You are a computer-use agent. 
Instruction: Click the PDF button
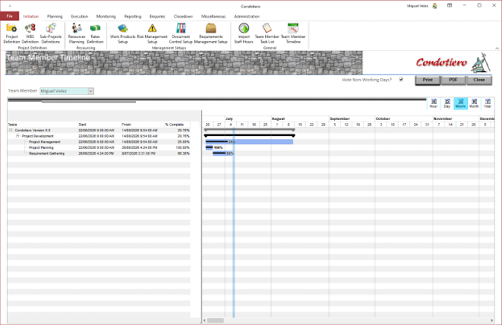(x=453, y=80)
